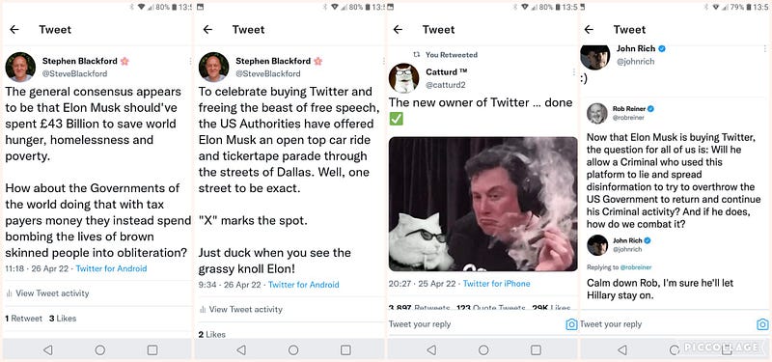Open Elon Musk smoking GIF image
Screen dimensions: 772x362
(x=483, y=204)
